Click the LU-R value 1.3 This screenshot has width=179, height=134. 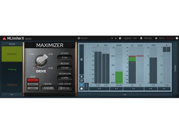tap(140, 85)
